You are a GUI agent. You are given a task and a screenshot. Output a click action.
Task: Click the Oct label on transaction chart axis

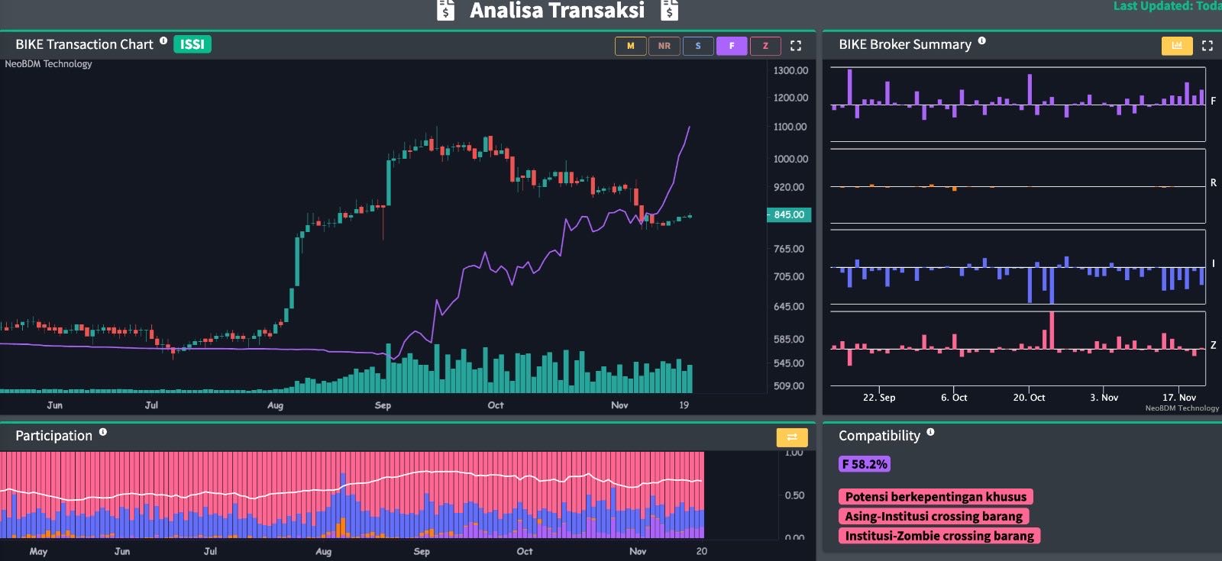(x=496, y=405)
